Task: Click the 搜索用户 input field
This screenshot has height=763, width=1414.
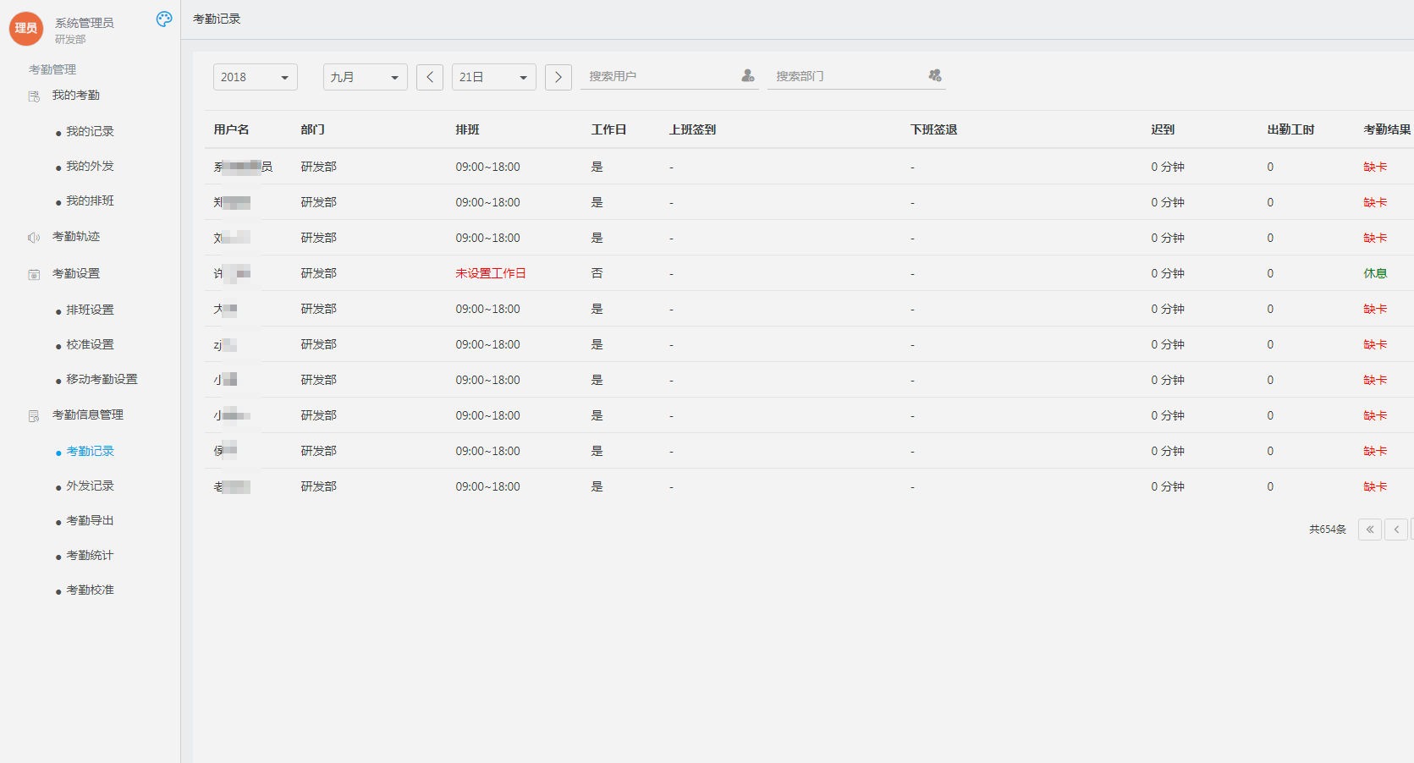Action: [x=660, y=76]
